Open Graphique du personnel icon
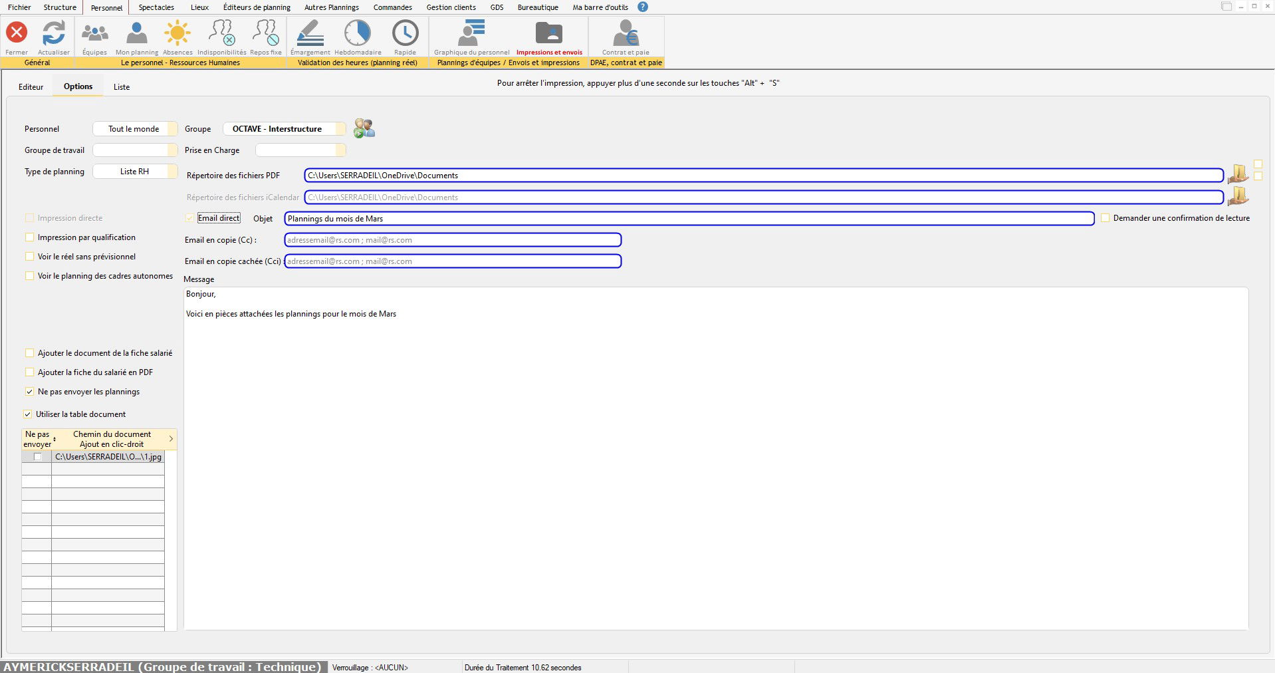This screenshot has height=673, width=1275. (x=471, y=33)
